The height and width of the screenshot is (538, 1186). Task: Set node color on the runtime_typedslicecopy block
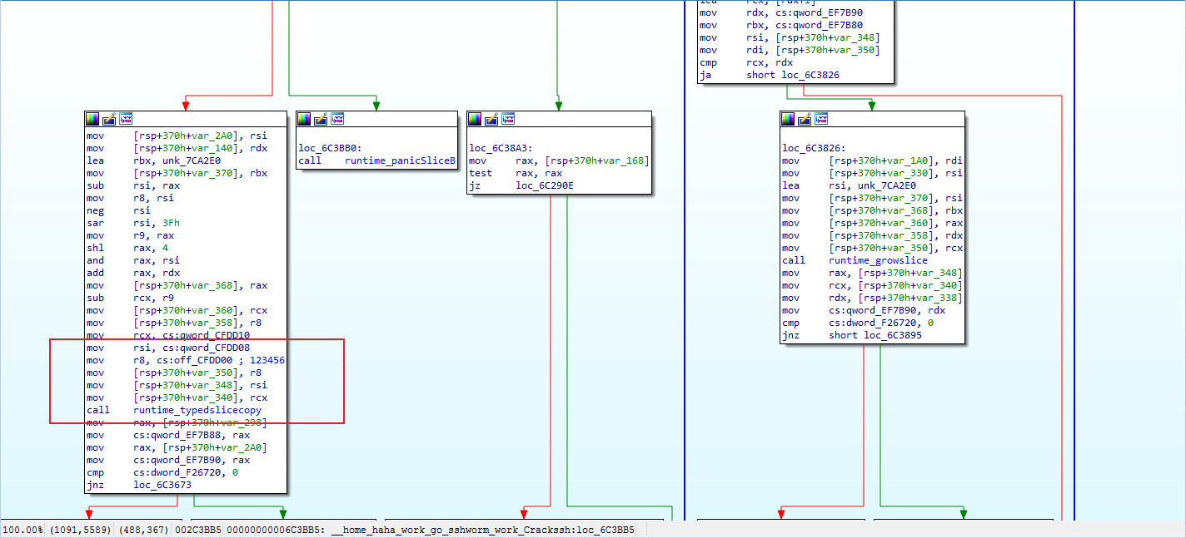92,119
